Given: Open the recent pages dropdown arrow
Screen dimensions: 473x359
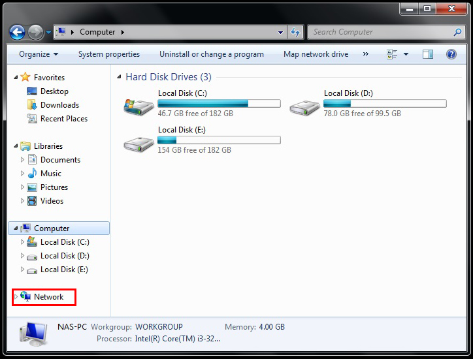Looking at the screenshot, I should [x=48, y=32].
